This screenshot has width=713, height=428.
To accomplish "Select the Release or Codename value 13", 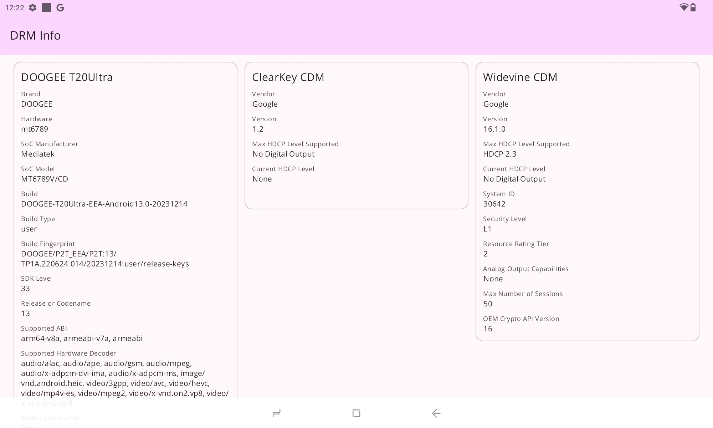I will click(x=25, y=314).
